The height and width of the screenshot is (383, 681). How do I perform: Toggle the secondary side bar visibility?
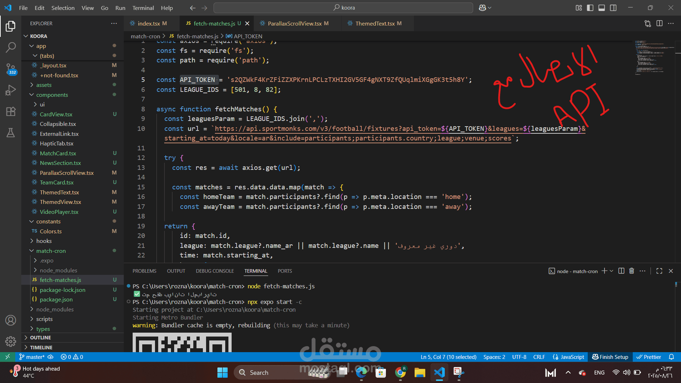click(x=613, y=8)
